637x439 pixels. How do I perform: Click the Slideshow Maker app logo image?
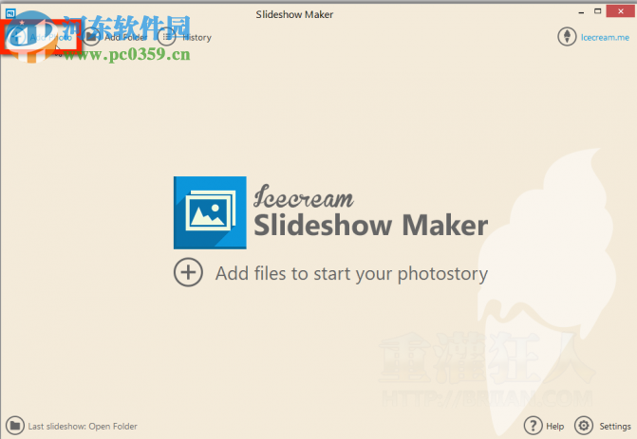pyautogui.click(x=210, y=212)
